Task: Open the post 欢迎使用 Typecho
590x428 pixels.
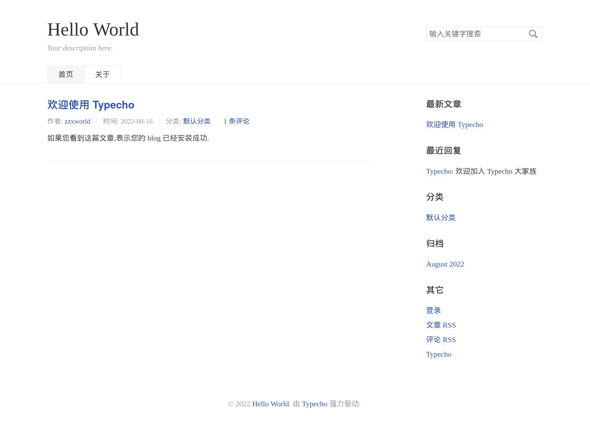Action: tap(90, 105)
